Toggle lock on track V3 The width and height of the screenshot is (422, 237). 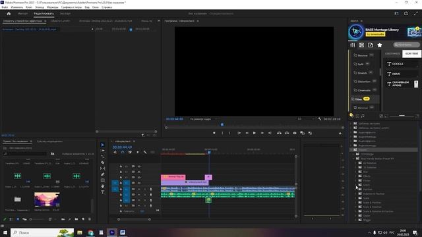121,172
